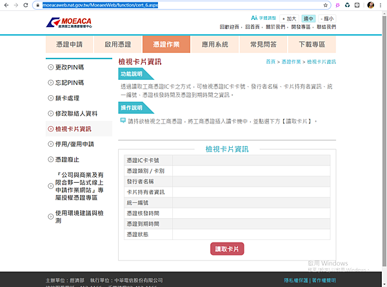Bookmark this page with star icon
The width and height of the screenshot is (387, 287).
[326, 5]
